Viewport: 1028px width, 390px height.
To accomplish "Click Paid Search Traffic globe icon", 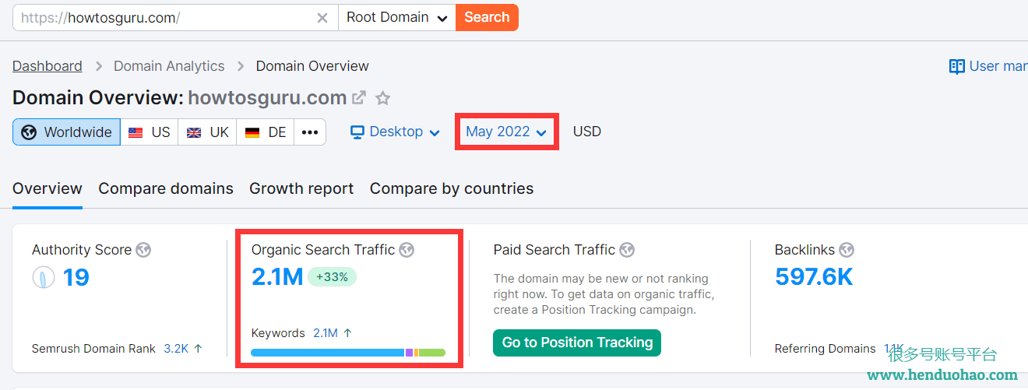I will (627, 250).
